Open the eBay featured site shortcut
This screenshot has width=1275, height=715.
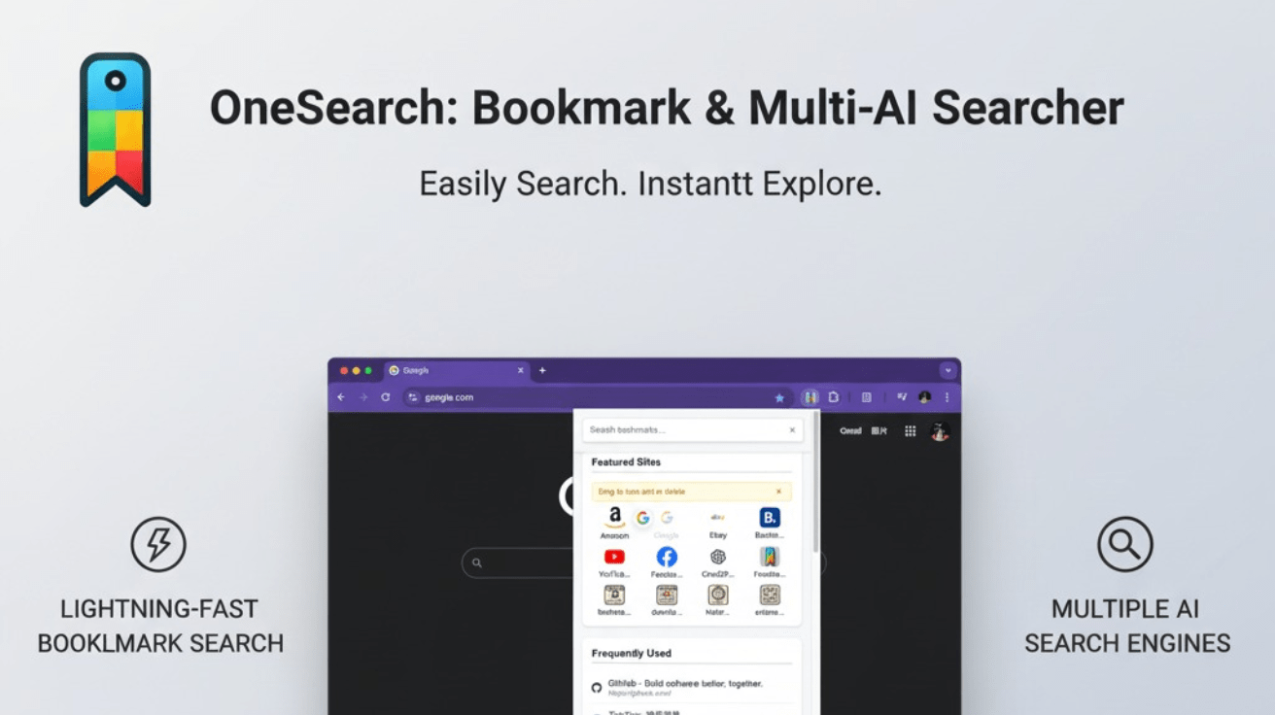click(718, 520)
